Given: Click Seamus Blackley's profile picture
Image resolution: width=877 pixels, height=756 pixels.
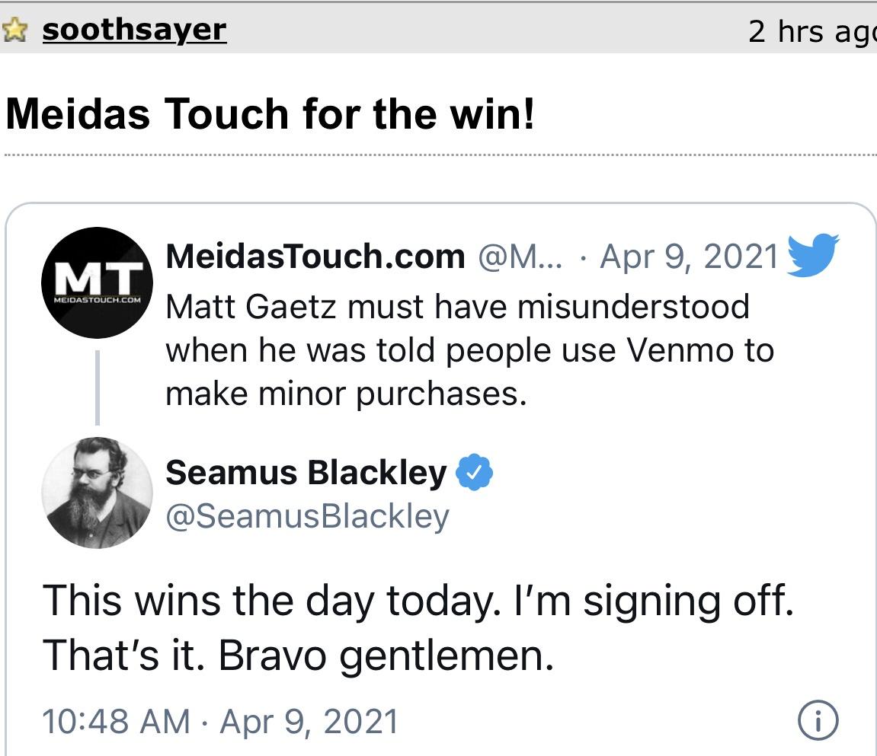Looking at the screenshot, I should [96, 493].
